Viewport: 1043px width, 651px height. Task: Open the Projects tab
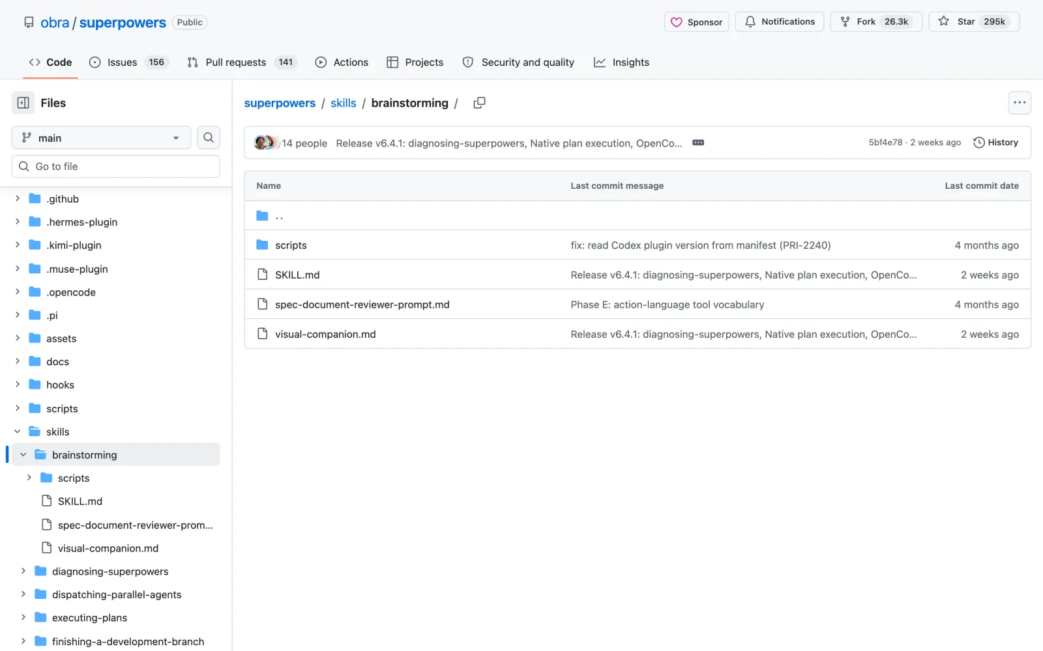click(415, 62)
